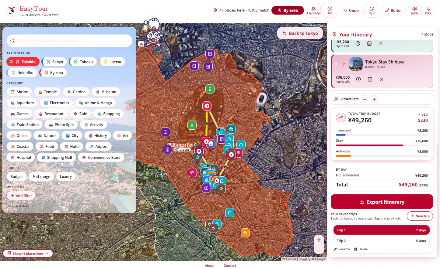Click Clear all filters link
Screen dimensions: 440x269
(18, 206)
